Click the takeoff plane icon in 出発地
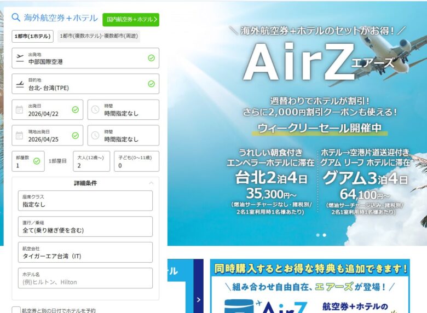This screenshot has height=313, width=427. 20,58
